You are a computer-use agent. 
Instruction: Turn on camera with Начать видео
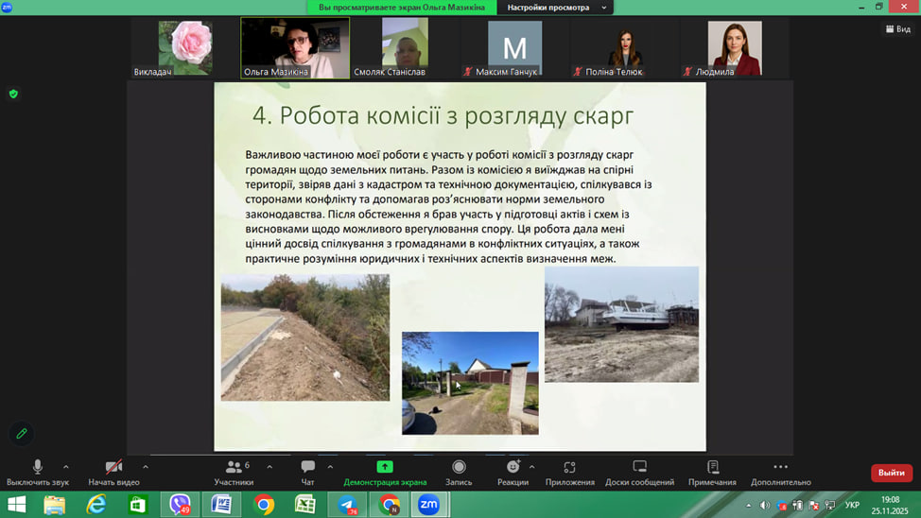click(113, 472)
